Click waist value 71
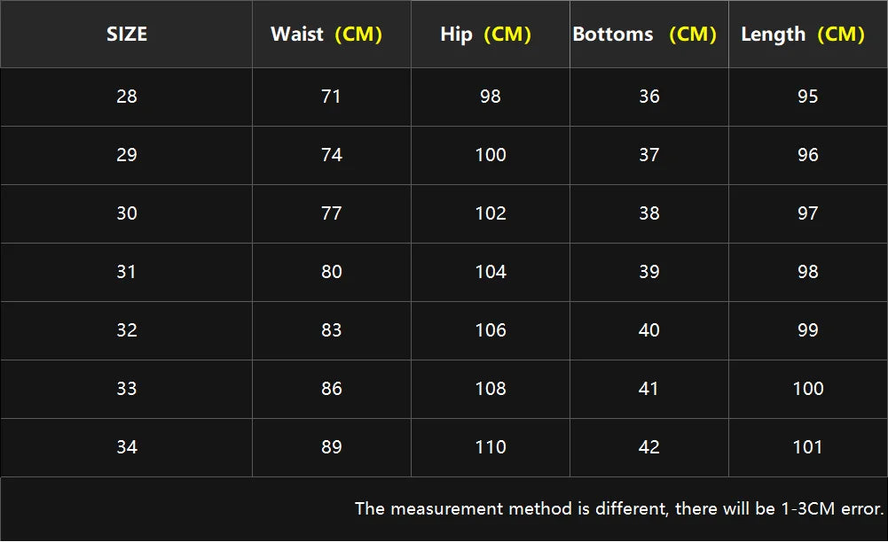Screen dimensions: 888x542 (x=331, y=97)
